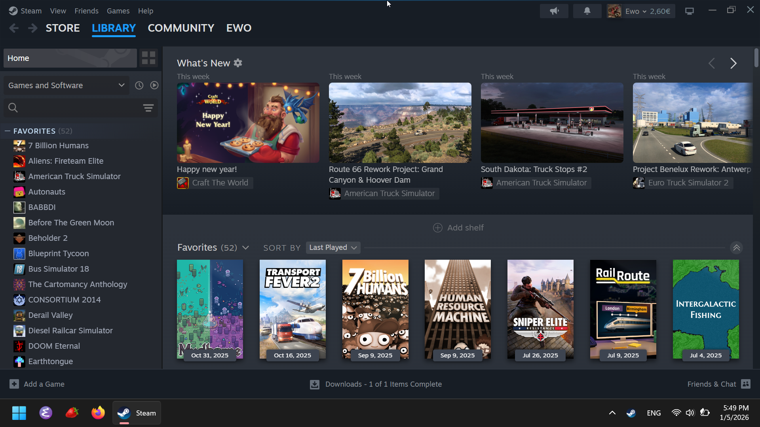
Task: Open the View menu
Action: (58, 11)
